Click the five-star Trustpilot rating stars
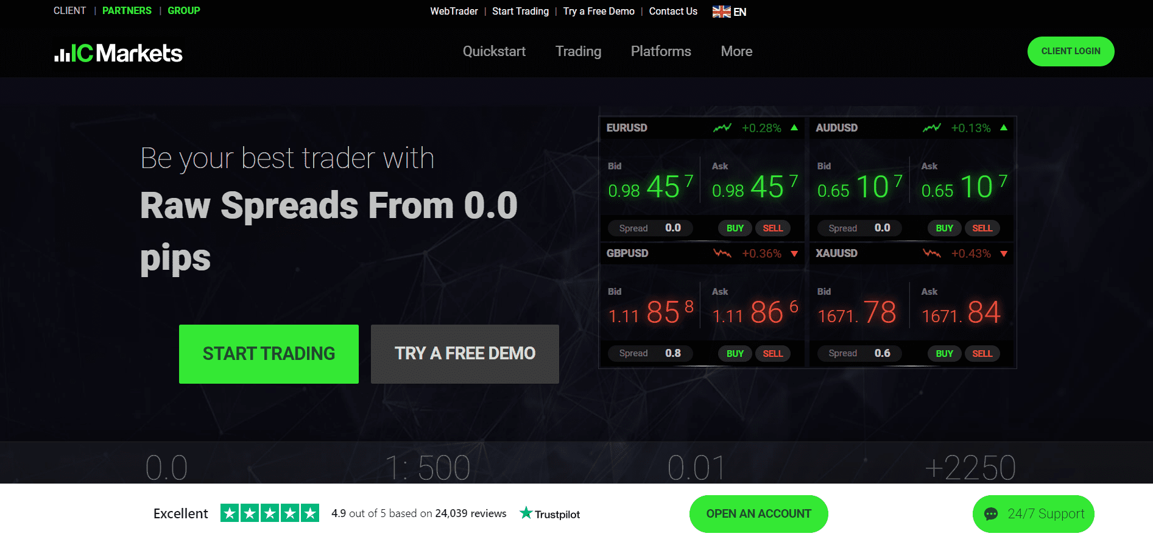The image size is (1153, 539). pos(270,513)
